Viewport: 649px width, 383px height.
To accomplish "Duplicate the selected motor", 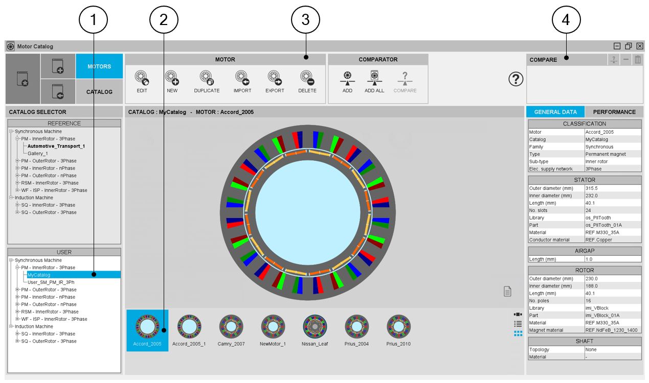I will point(207,78).
